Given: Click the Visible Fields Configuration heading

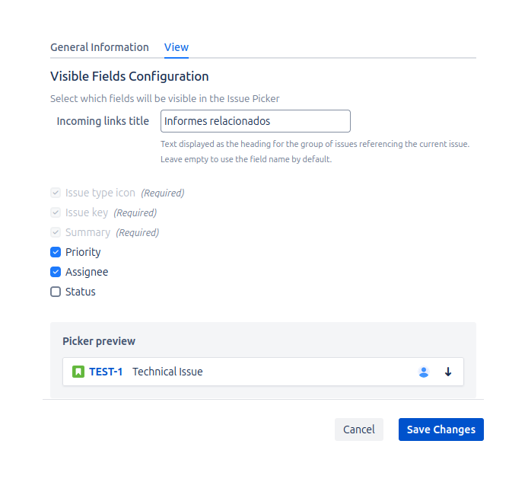Looking at the screenshot, I should (x=129, y=76).
